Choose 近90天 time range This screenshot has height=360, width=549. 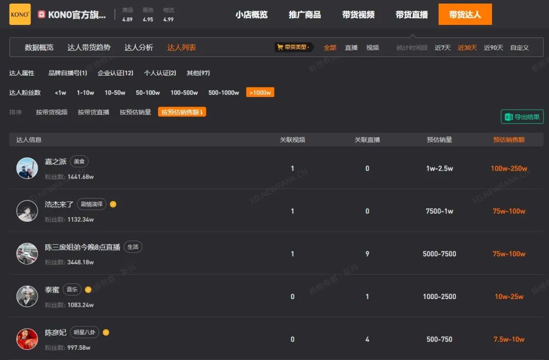pyautogui.click(x=493, y=48)
